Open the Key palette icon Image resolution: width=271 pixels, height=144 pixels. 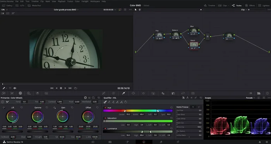pos(173,93)
